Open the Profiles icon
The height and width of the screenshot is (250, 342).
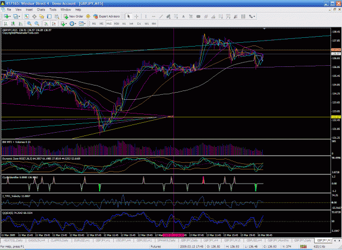pos(15,16)
